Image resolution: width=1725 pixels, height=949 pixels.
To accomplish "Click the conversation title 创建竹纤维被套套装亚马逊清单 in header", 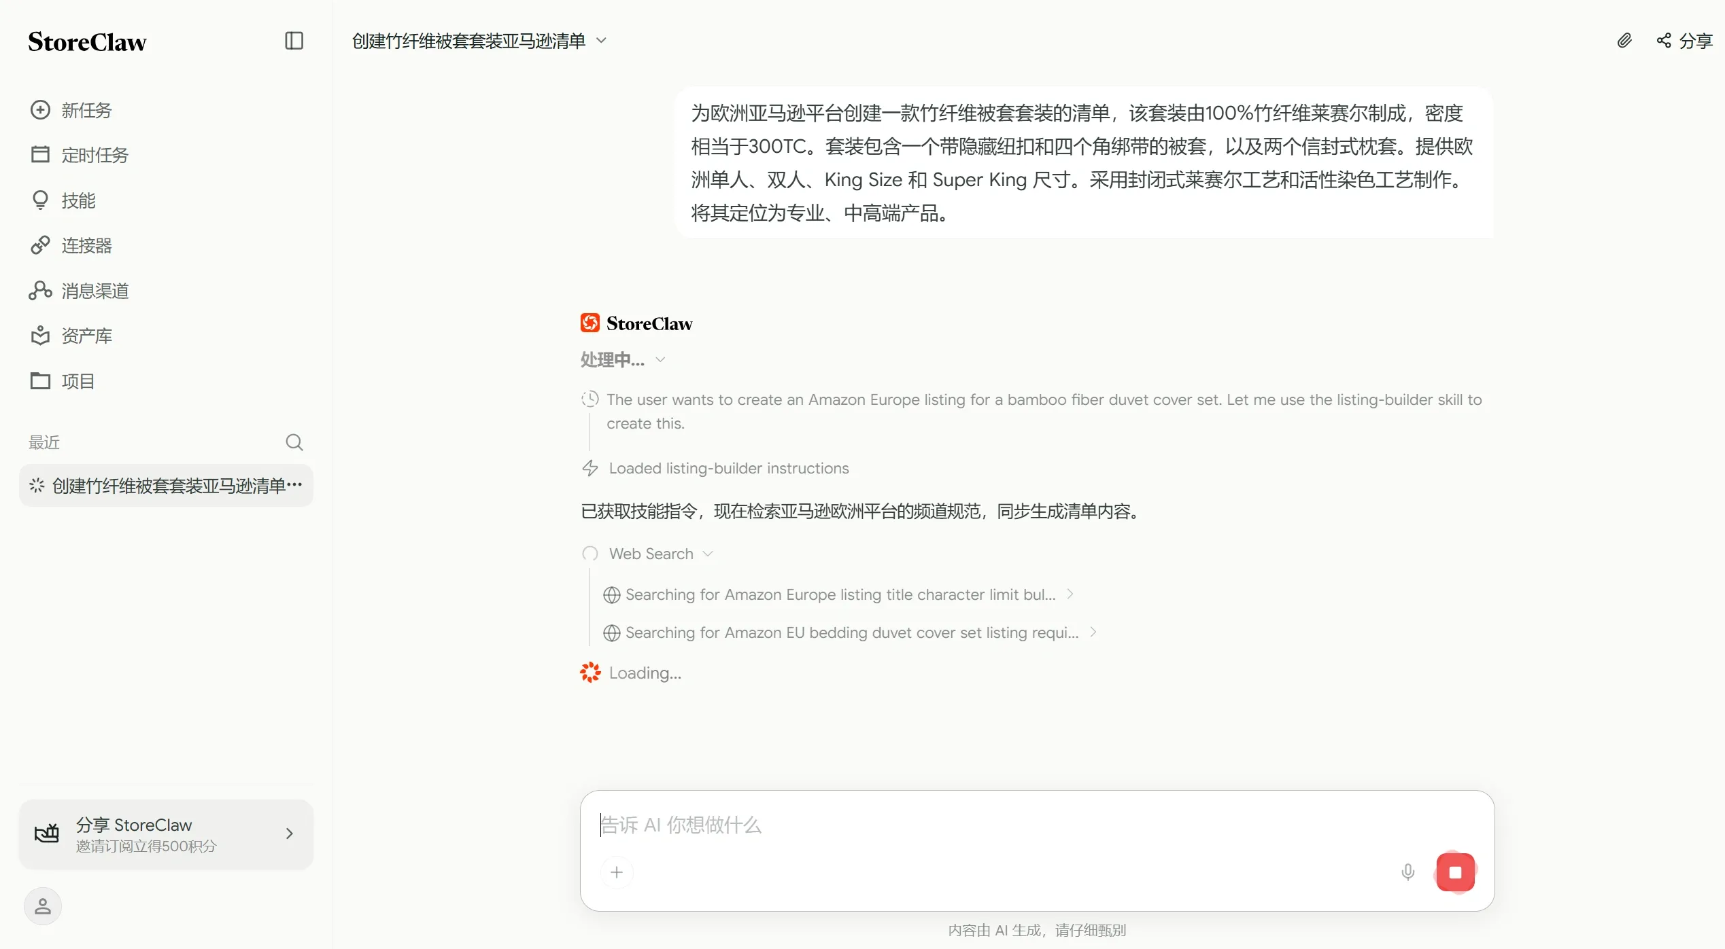I will (x=468, y=41).
